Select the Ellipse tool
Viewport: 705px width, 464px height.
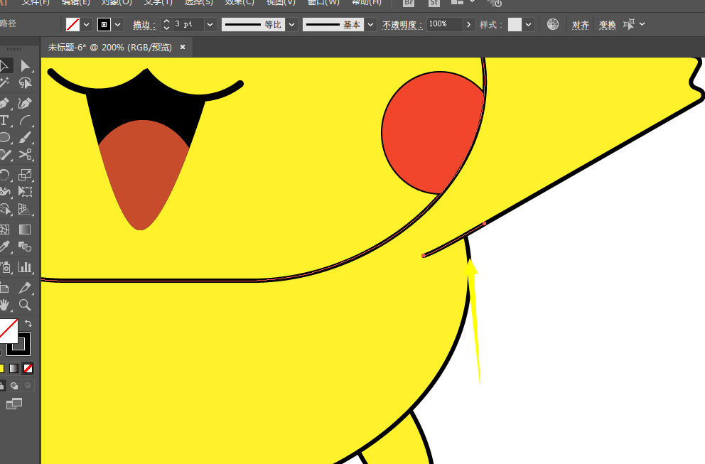[4, 138]
